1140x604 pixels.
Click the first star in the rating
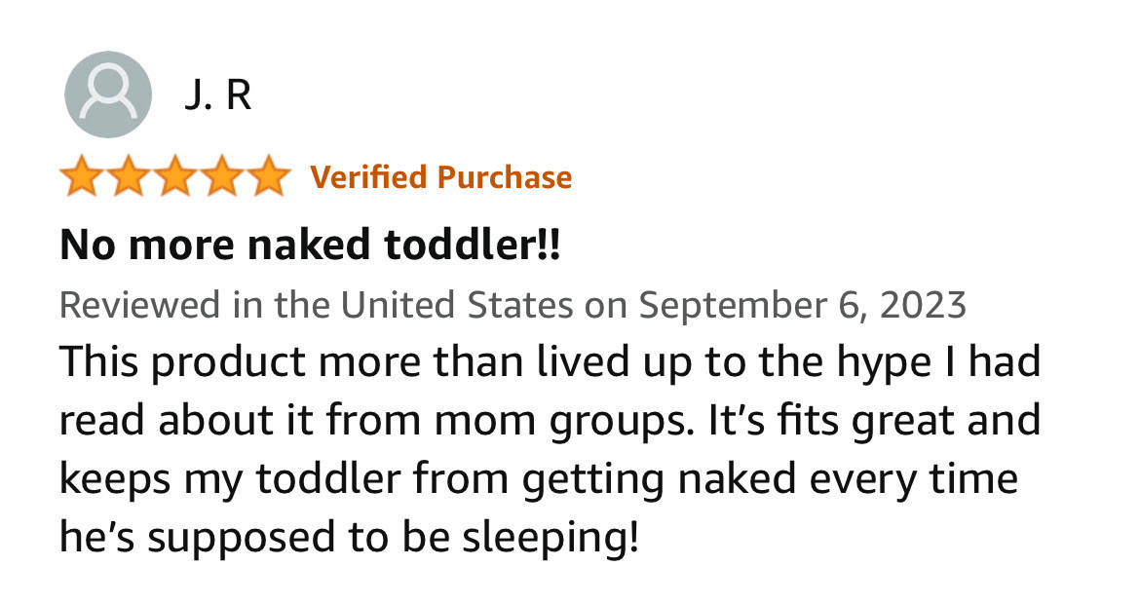[x=82, y=177]
